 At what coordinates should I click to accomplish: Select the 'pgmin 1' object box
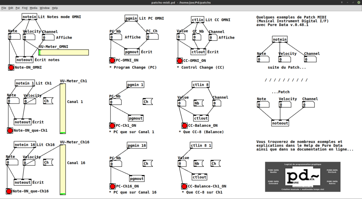135,85
